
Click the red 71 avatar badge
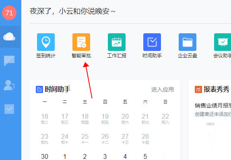coord(9,13)
